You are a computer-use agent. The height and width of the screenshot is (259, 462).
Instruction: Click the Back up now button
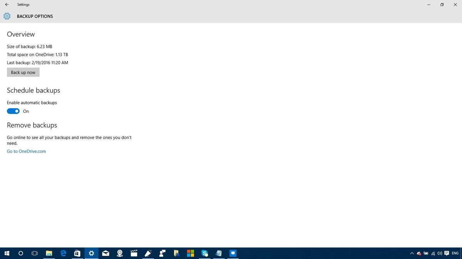tap(23, 72)
